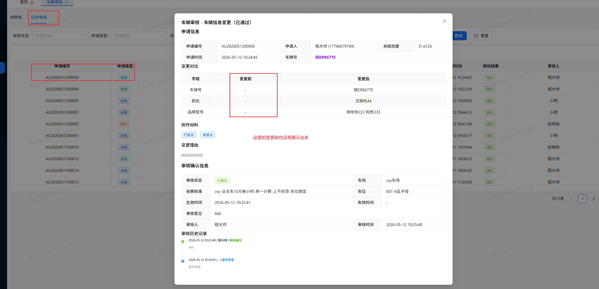Click the 变更后 value 交换机44
Screen dimensions: 599x289
coord(363,101)
